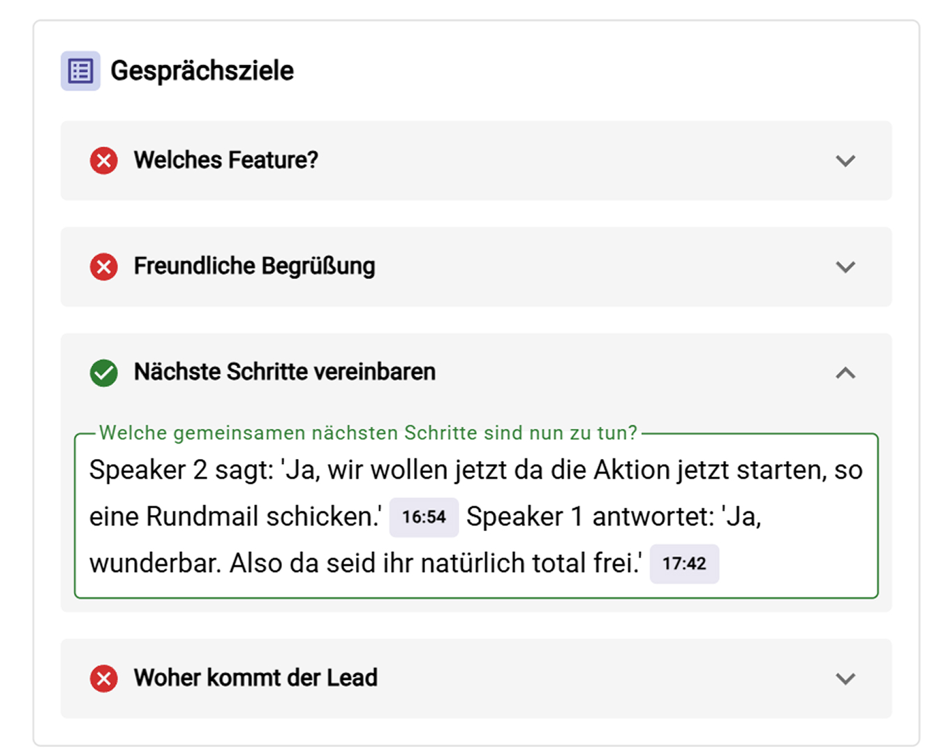Screen dimensions: 932x756
Task: Jump to timestamp 17:42
Action: [x=684, y=564]
